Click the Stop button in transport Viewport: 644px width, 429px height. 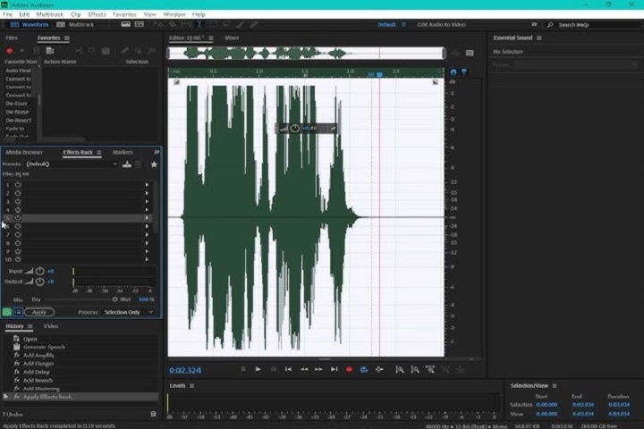(243, 369)
